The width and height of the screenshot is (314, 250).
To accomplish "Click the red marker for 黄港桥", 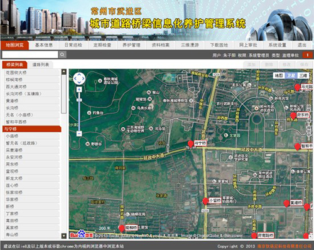I will tap(286, 204).
